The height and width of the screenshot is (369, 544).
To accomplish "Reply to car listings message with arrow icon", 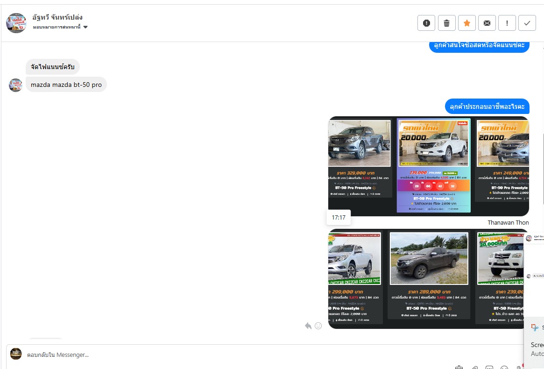I will click(x=308, y=326).
